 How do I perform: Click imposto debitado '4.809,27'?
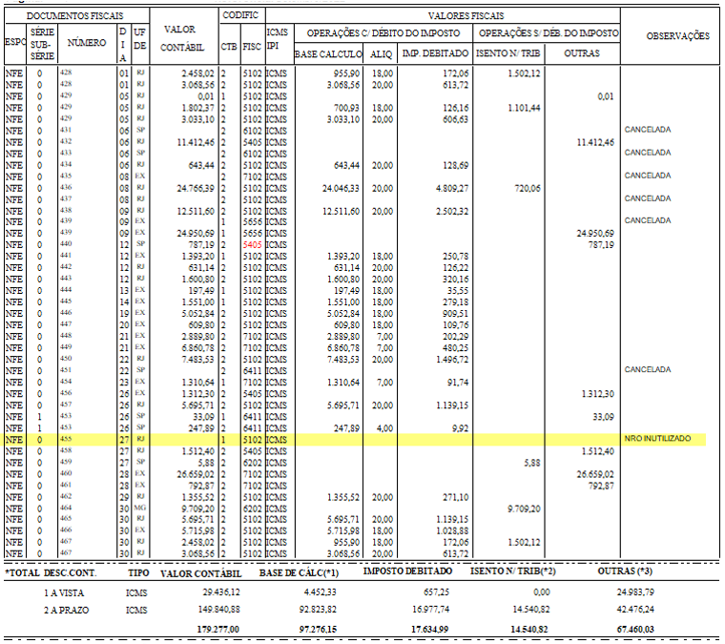[452, 188]
